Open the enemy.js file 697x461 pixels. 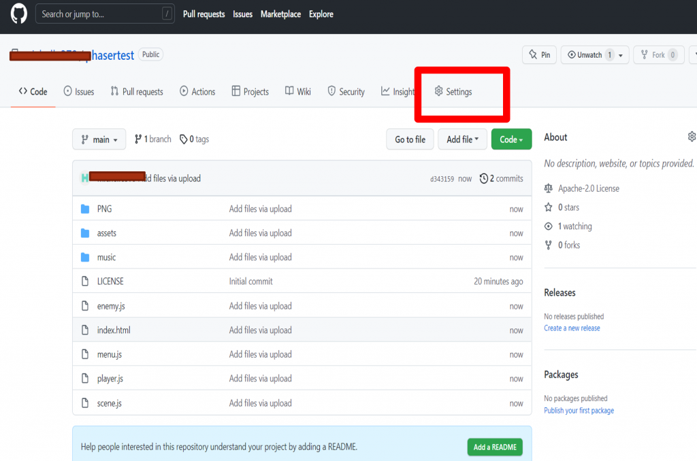click(111, 307)
